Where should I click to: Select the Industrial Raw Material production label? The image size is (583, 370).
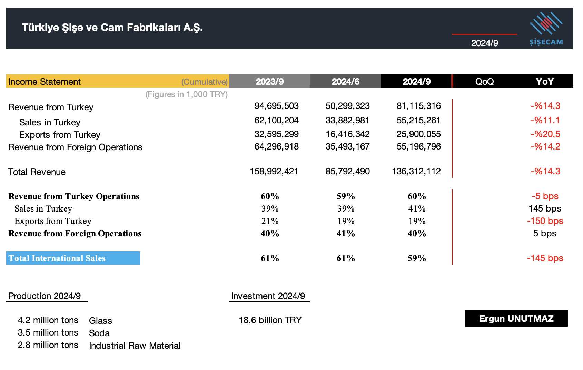(135, 346)
